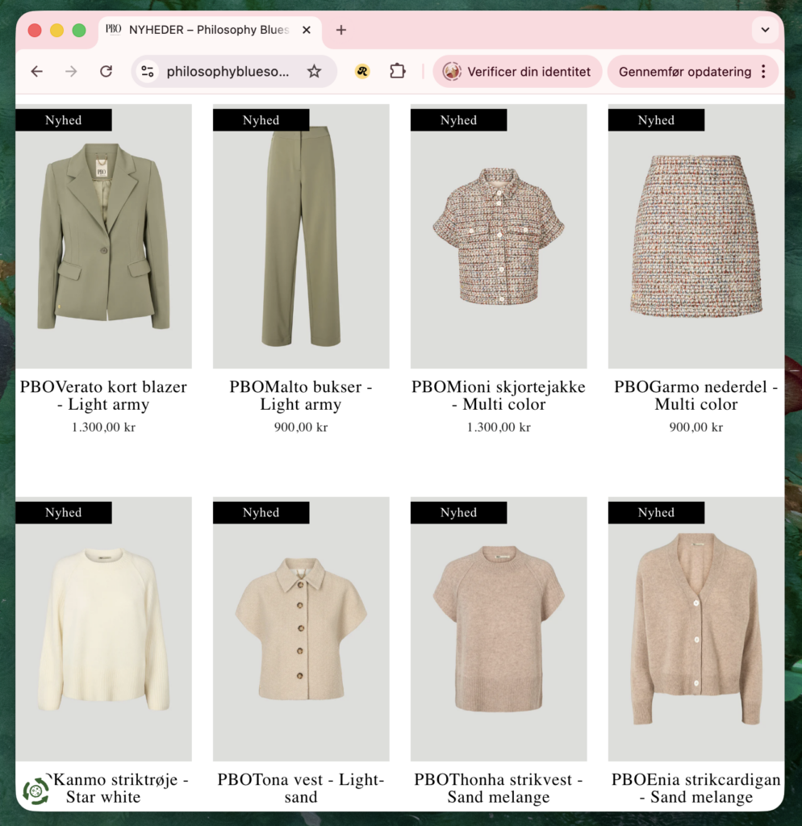Open PBOMalto bukser - Light army link

(301, 395)
